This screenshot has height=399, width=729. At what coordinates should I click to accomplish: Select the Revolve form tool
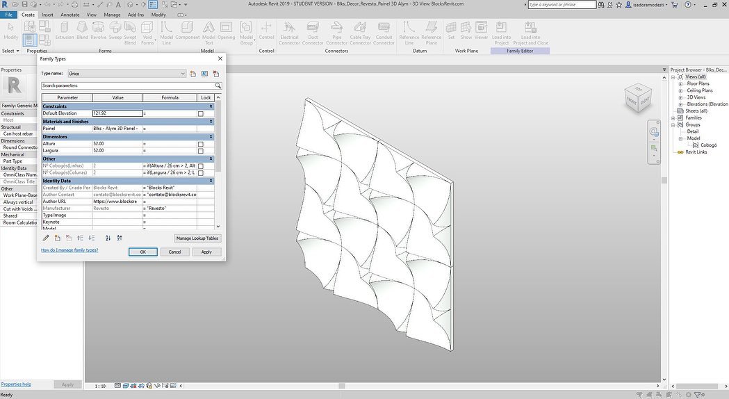coord(99,31)
